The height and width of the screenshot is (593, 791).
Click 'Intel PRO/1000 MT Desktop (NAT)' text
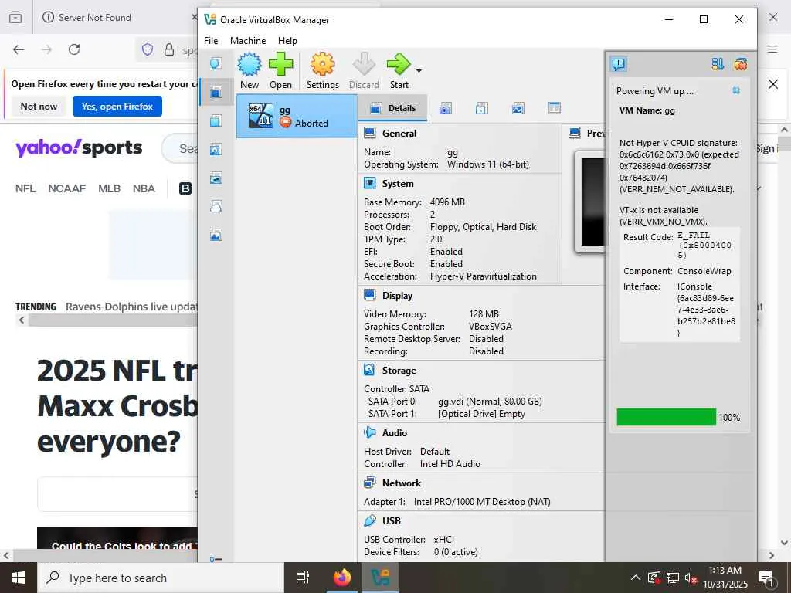click(482, 502)
